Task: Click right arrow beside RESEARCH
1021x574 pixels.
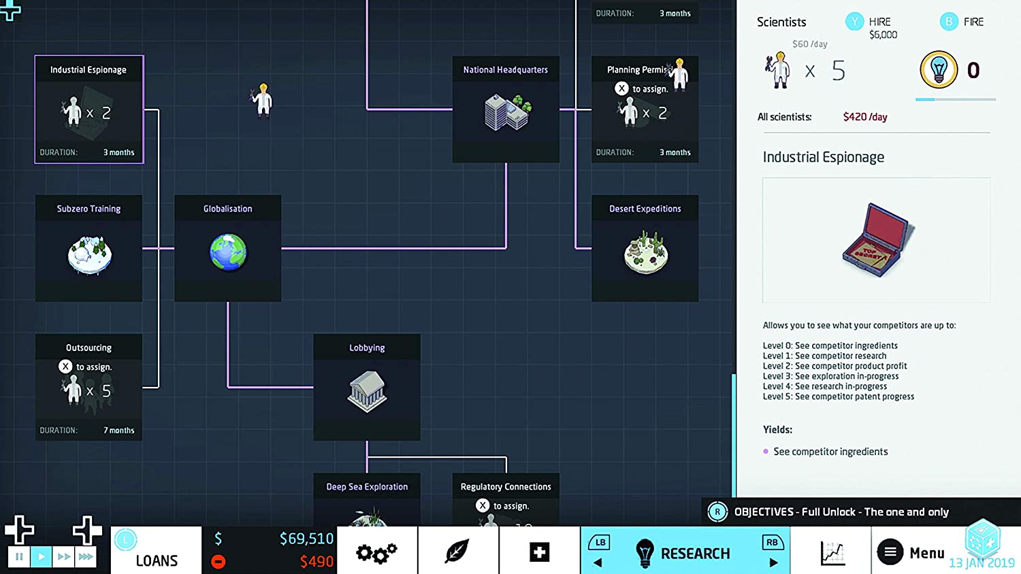Action: tap(773, 562)
